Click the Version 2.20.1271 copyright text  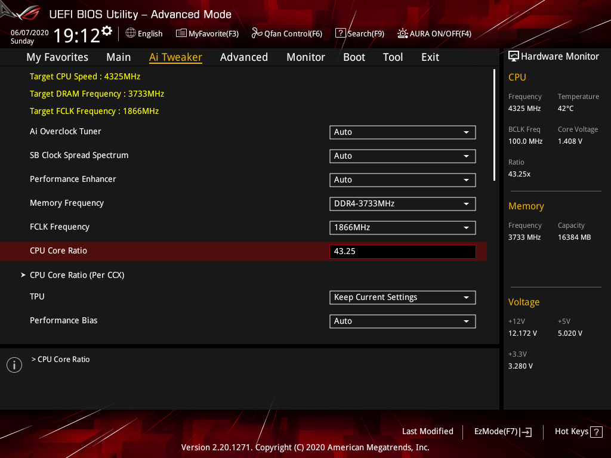tap(305, 447)
